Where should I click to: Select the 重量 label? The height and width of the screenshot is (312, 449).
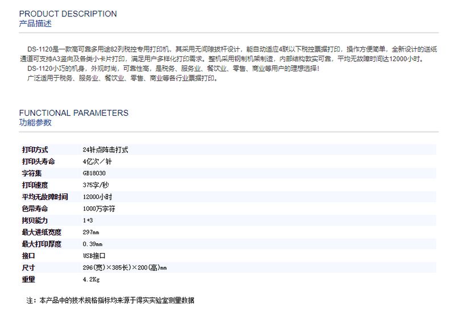(x=28, y=280)
